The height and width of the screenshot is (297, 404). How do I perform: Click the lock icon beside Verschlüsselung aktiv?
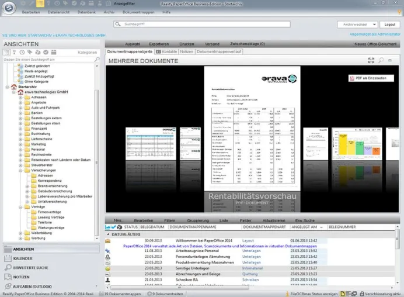click(x=362, y=294)
